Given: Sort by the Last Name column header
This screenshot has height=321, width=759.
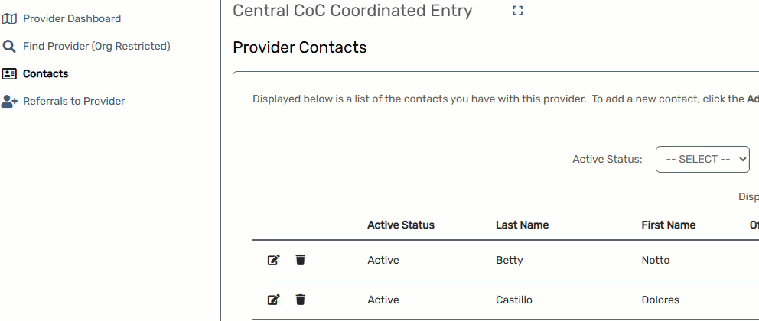Looking at the screenshot, I should 523,225.
